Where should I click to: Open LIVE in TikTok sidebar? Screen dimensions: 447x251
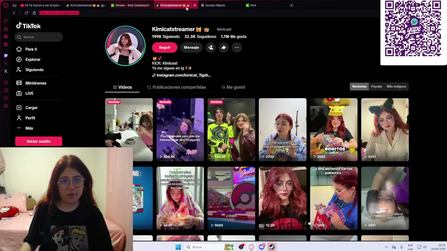click(29, 93)
